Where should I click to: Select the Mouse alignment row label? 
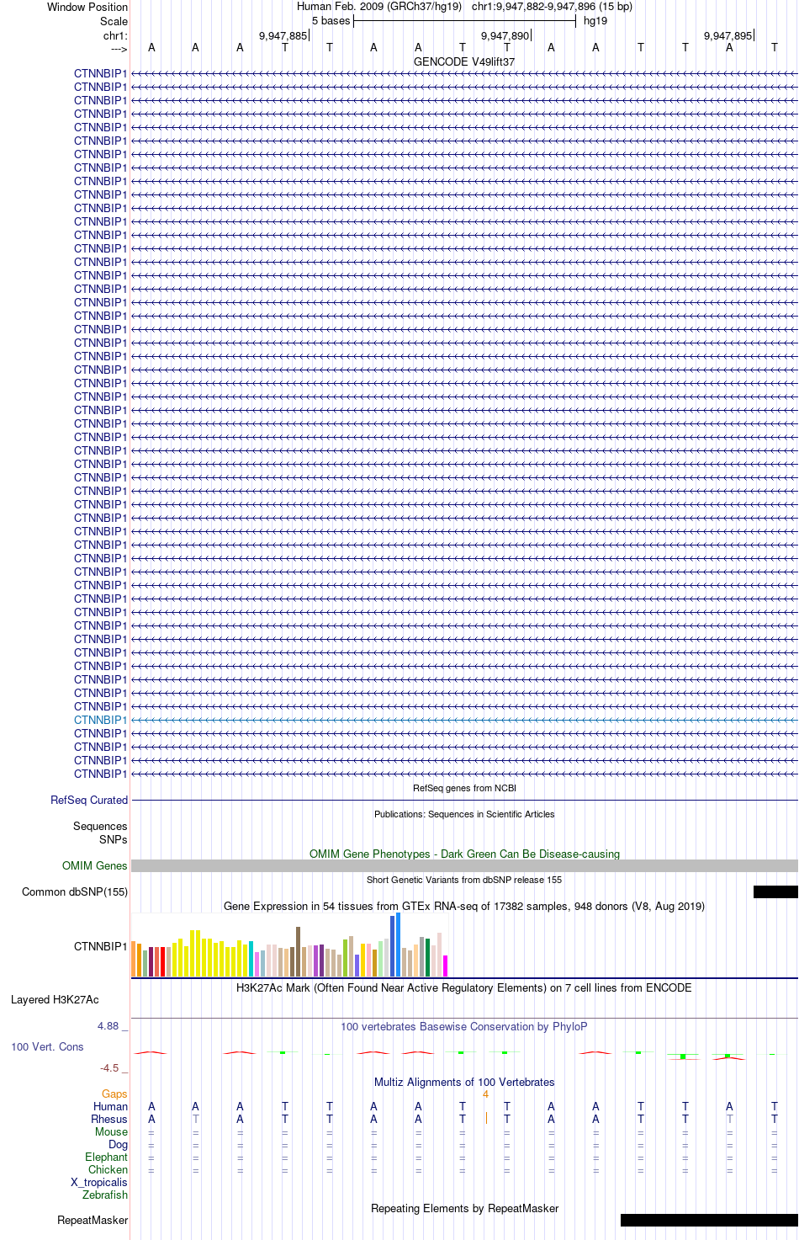[x=111, y=1131]
